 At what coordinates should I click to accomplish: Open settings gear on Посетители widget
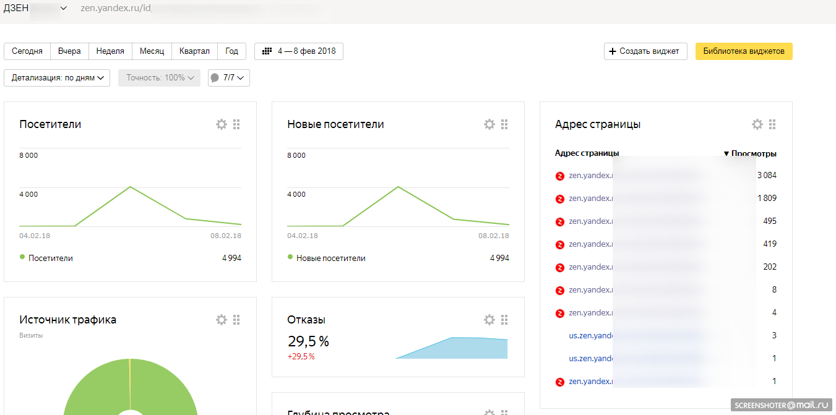click(x=222, y=124)
